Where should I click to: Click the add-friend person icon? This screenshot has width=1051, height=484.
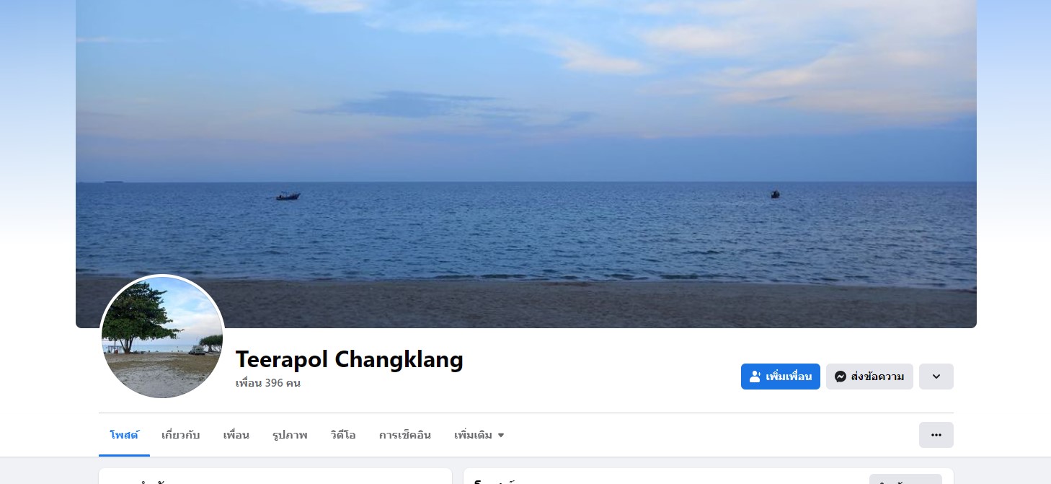(x=755, y=377)
